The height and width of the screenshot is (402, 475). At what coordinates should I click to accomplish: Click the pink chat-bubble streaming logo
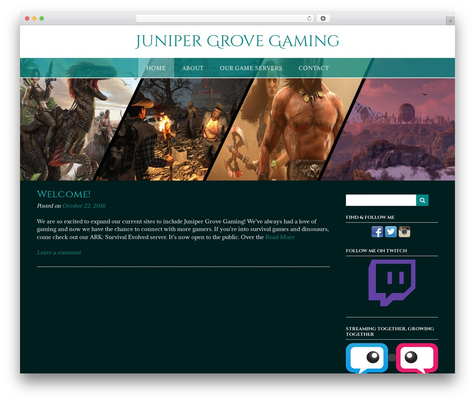pos(417,358)
